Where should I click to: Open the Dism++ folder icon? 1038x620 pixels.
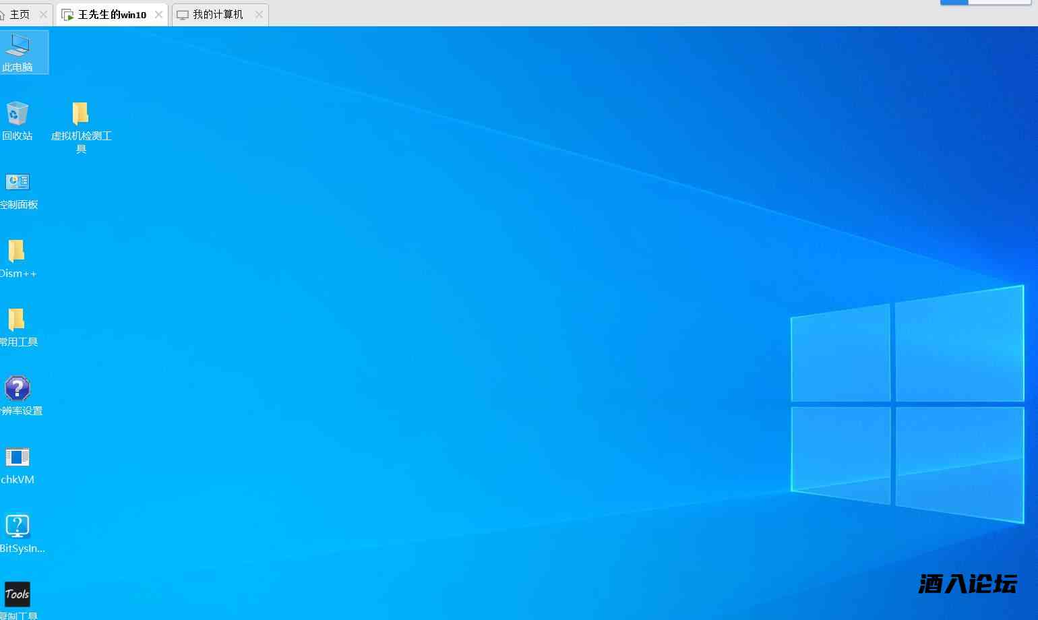17,251
